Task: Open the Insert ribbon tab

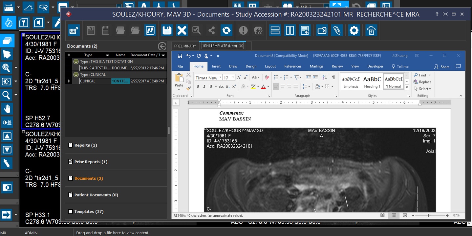Action: (216, 66)
